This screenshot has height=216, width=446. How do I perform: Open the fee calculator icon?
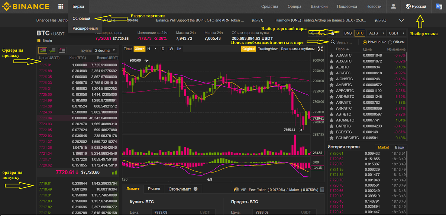point(322,190)
